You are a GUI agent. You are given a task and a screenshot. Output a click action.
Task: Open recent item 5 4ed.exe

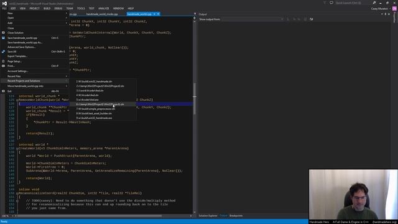coord(103,100)
